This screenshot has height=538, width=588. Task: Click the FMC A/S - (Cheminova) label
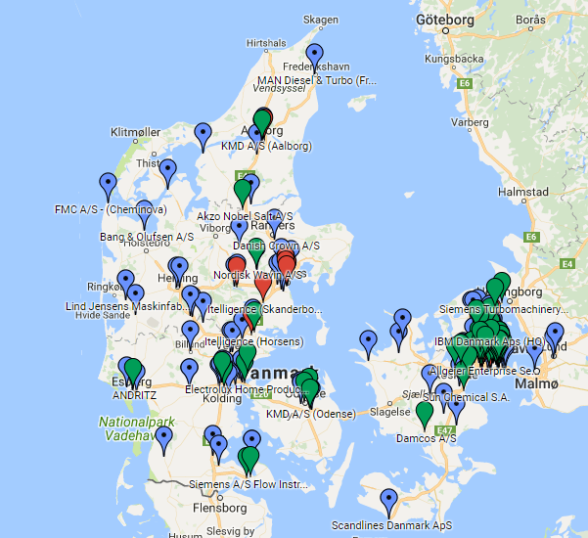(x=111, y=209)
